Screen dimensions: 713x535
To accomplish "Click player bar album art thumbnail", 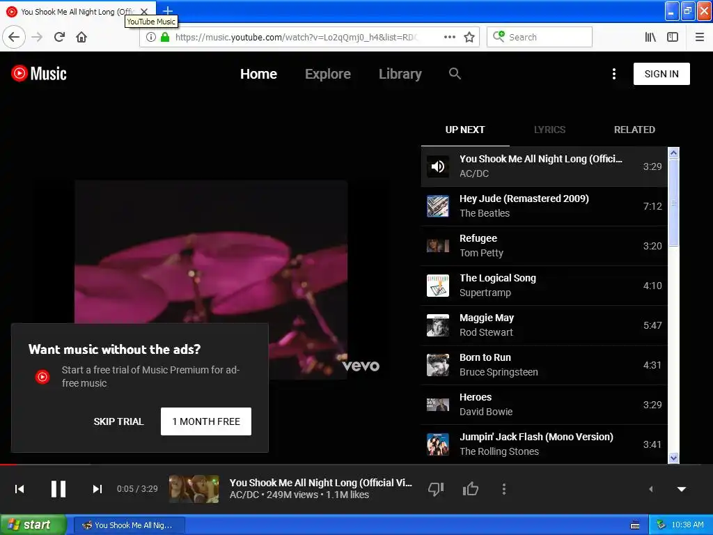I will pos(194,488).
